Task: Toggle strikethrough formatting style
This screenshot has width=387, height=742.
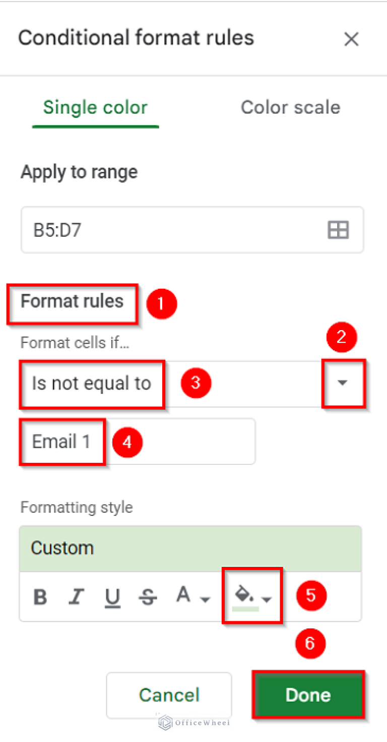Action: (x=147, y=597)
